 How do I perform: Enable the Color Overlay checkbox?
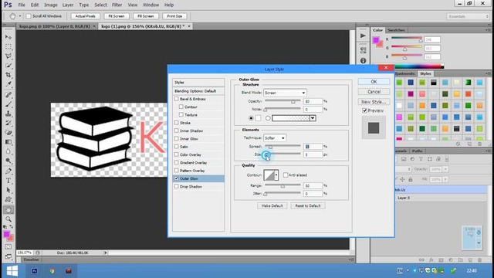coord(177,154)
